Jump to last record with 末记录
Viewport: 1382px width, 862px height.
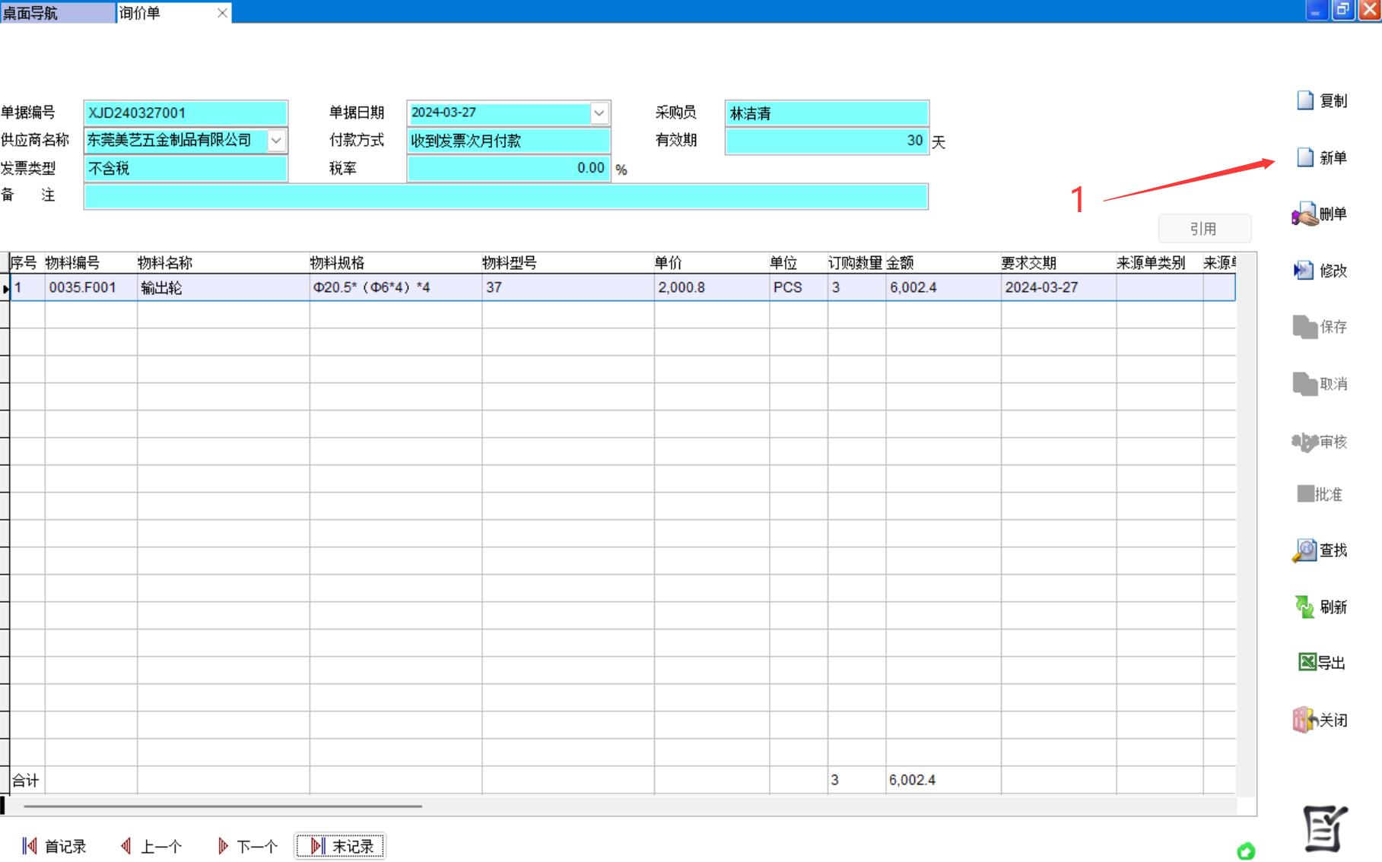(x=341, y=846)
